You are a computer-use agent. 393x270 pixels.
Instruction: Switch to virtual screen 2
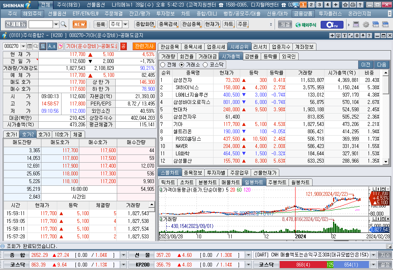pos(311,5)
